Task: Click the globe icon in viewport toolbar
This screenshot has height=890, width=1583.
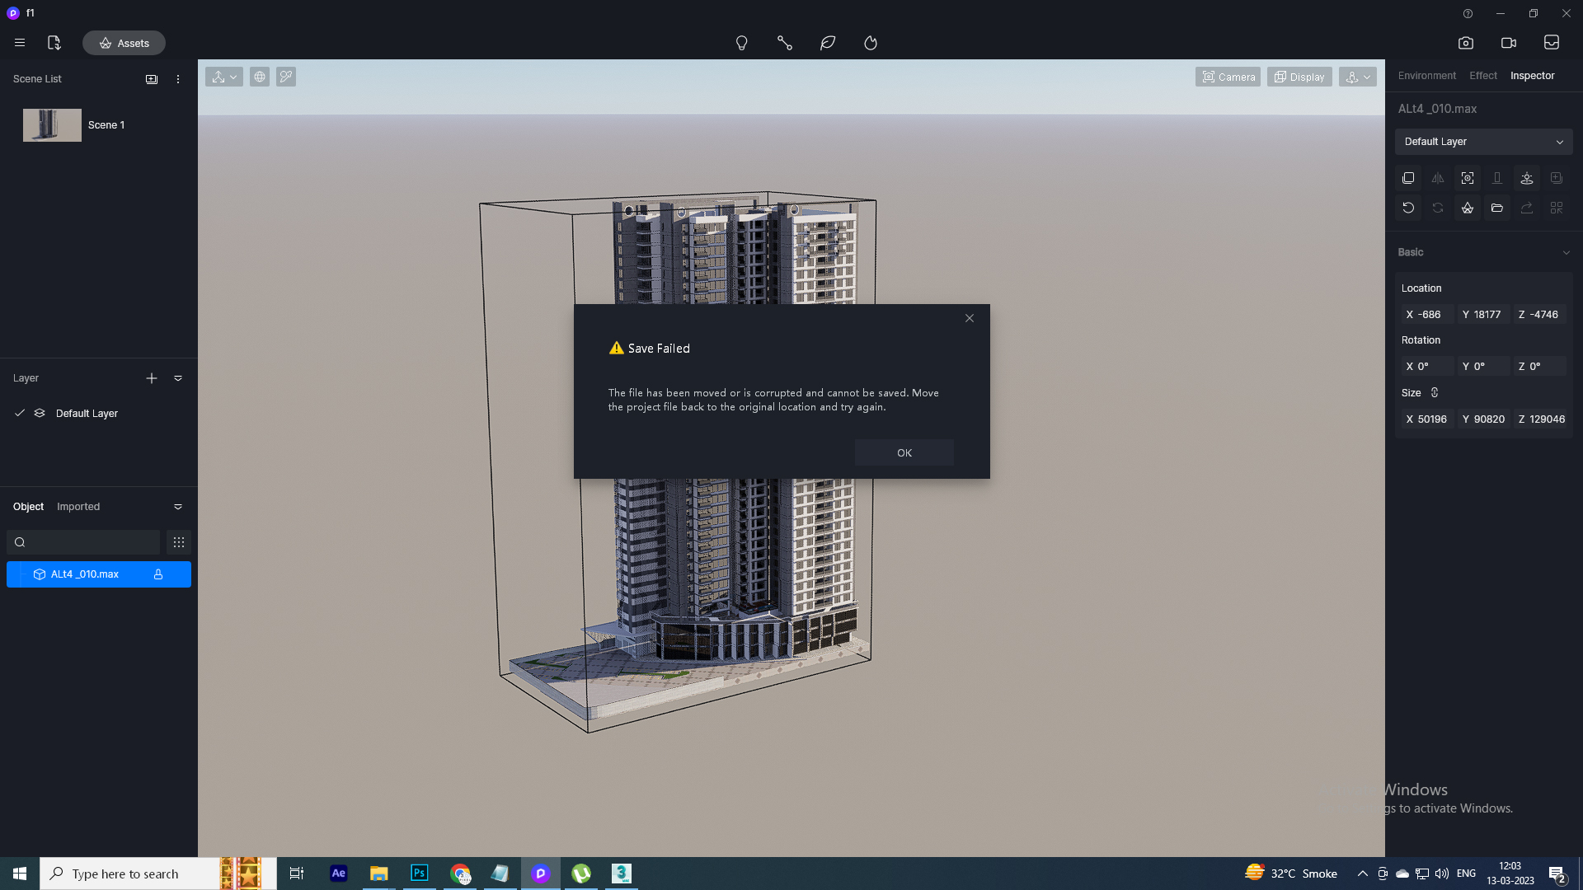Action: (x=260, y=77)
